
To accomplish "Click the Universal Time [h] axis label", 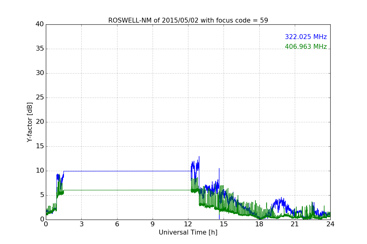I will click(x=188, y=232).
